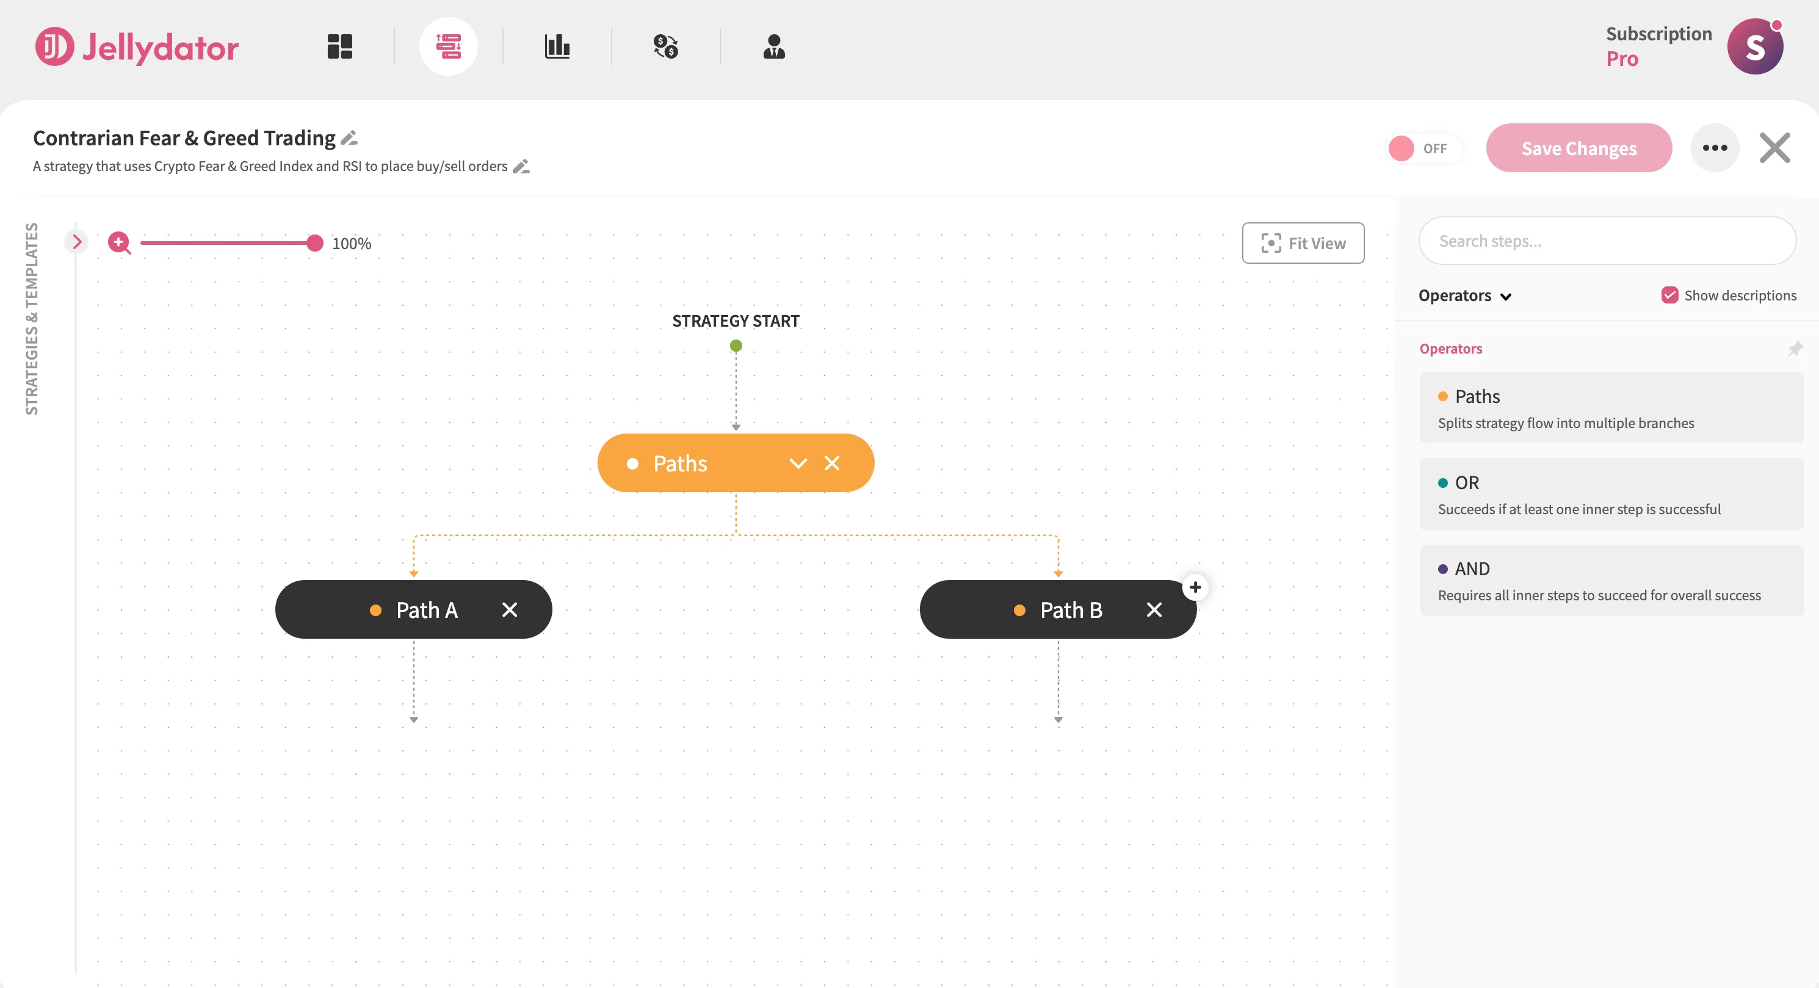Select the Path B node
The image size is (1819, 988).
[1058, 610]
